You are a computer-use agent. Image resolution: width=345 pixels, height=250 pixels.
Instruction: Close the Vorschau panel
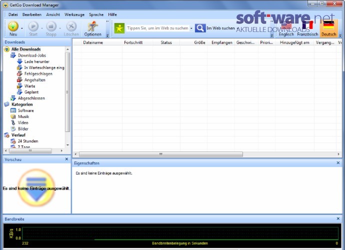[x=66, y=159]
